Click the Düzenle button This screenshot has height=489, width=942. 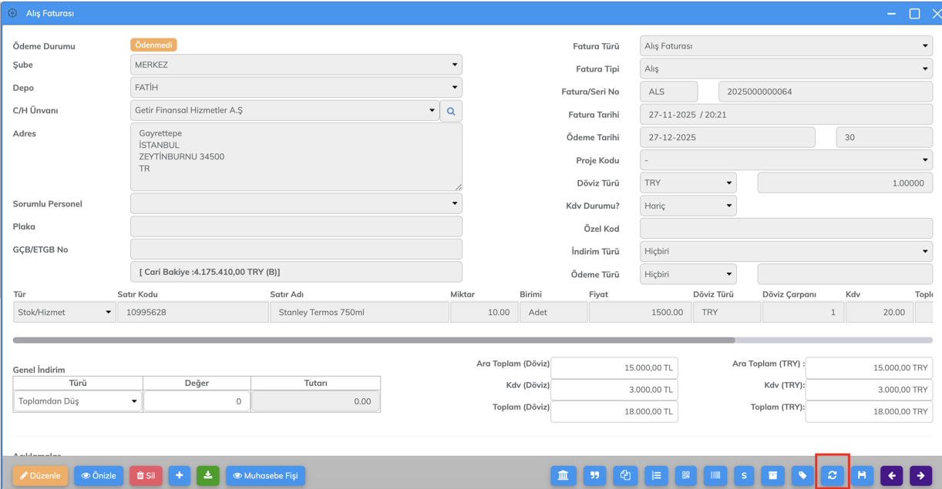click(40, 476)
